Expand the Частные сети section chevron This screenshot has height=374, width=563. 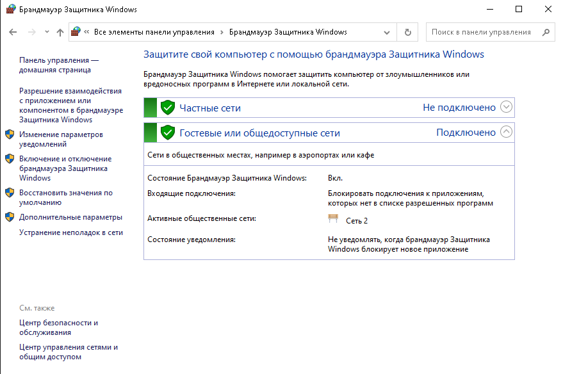tap(506, 108)
